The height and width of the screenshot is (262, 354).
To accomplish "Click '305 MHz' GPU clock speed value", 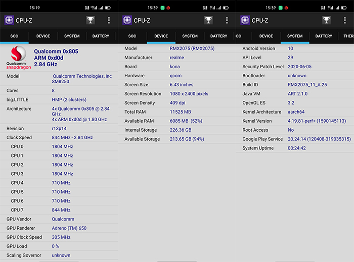I will [61, 237].
